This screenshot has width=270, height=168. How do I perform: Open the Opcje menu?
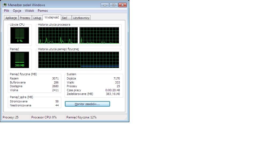pyautogui.click(x=17, y=11)
